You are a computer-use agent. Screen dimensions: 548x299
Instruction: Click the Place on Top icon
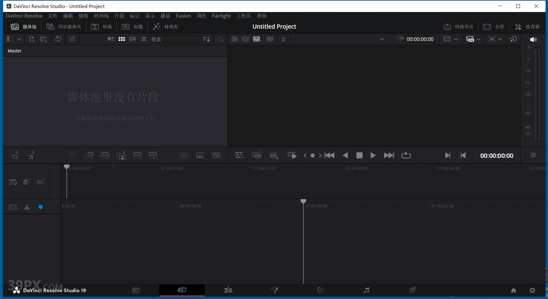[x=137, y=155]
